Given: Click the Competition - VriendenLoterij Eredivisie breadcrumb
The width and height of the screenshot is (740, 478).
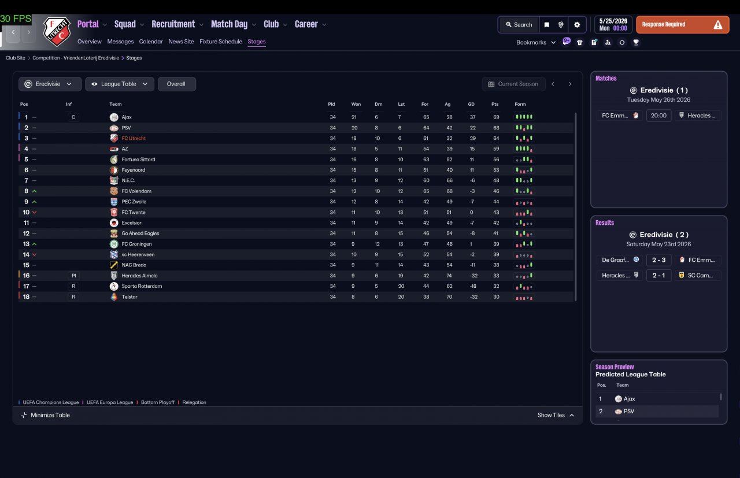Looking at the screenshot, I should tap(76, 58).
